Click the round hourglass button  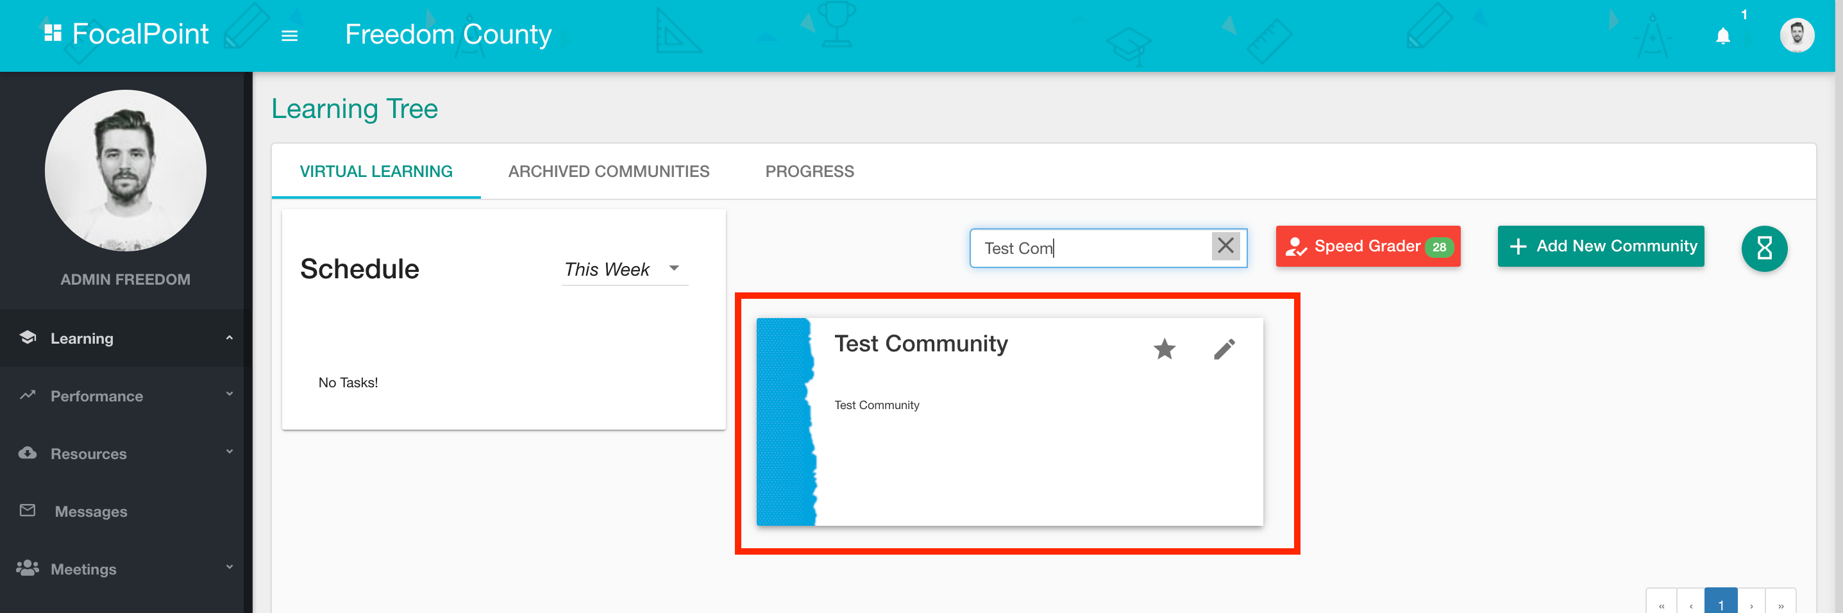pyautogui.click(x=1763, y=249)
